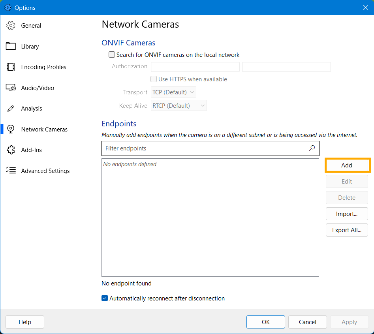Focus the Filter endpoints text field

[x=205, y=148]
